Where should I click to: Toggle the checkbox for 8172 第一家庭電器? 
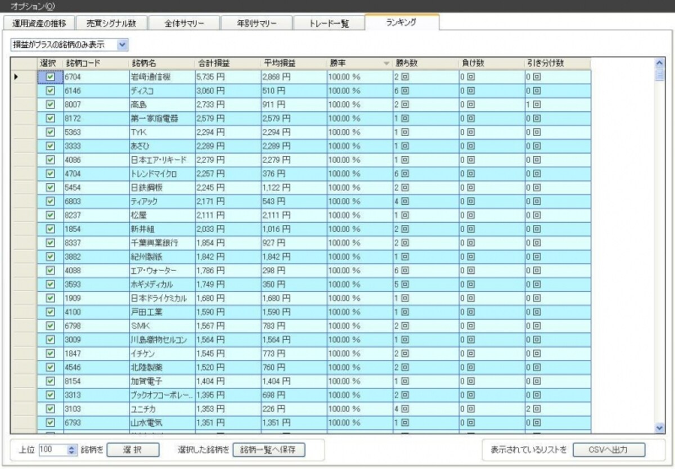[51, 118]
